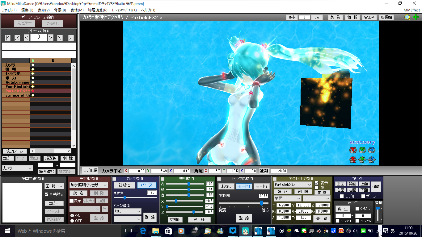Click the accessory 読込 load button
Viewport: 422px width, 237px height.
pyautogui.click(x=282, y=192)
